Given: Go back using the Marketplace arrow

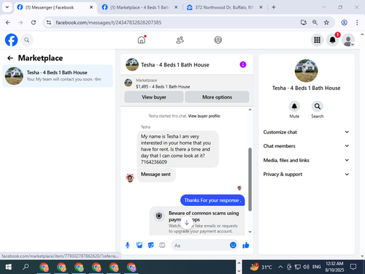Looking at the screenshot, I should pyautogui.click(x=10, y=58).
